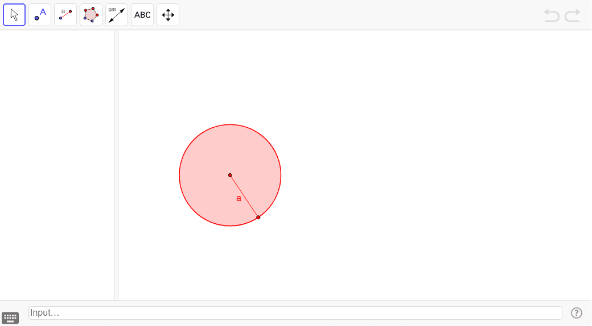
Task: Redo the last undone action
Action: (573, 15)
